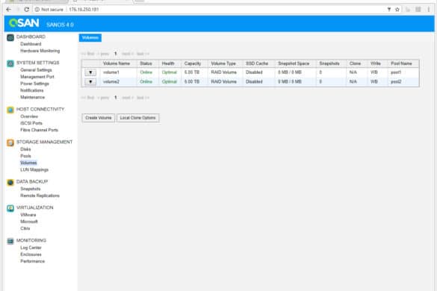Open Performance under Monitoring
The width and height of the screenshot is (437, 291).
pyautogui.click(x=32, y=261)
